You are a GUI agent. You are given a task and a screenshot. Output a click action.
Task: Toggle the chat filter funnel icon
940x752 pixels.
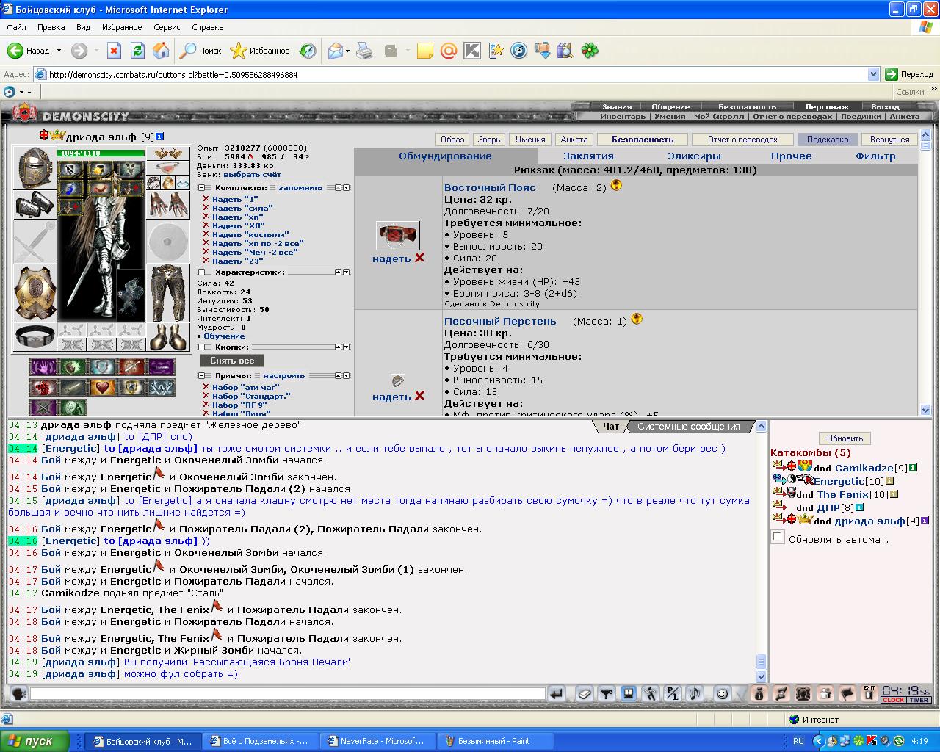coord(607,693)
